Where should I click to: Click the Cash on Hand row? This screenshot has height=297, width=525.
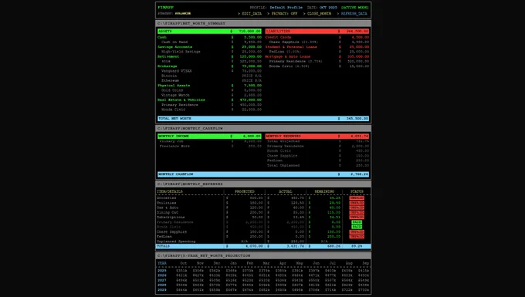coord(209,42)
